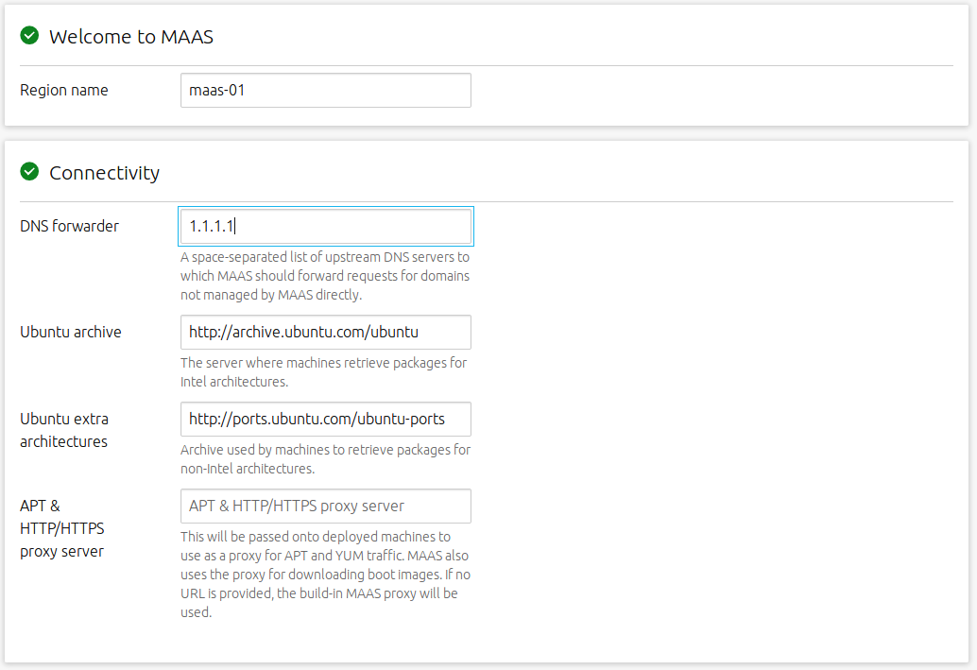Screen dimensions: 977x670
Task: Click the DNS forwarder label
Action: [x=69, y=226]
